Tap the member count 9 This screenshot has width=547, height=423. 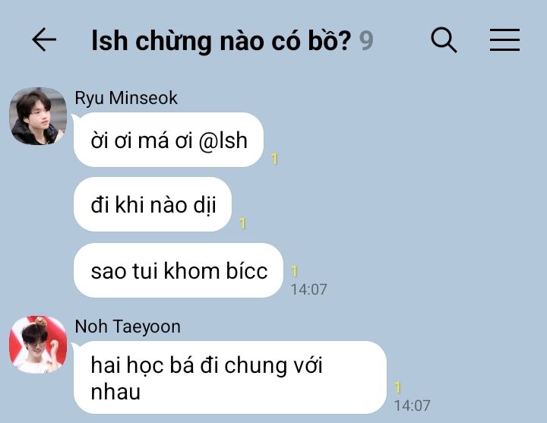[x=366, y=41]
